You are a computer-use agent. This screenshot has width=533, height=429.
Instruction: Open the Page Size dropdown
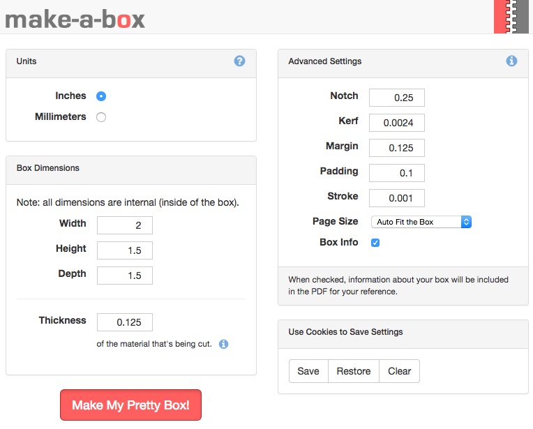pyautogui.click(x=421, y=222)
